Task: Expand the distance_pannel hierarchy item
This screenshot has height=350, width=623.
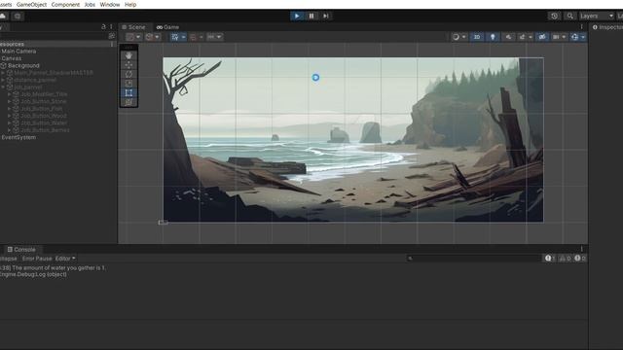Action: point(3,80)
